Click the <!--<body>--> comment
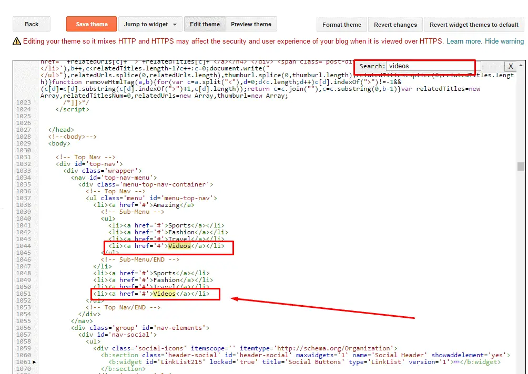Screen dimensions: 528x374 coord(73,137)
